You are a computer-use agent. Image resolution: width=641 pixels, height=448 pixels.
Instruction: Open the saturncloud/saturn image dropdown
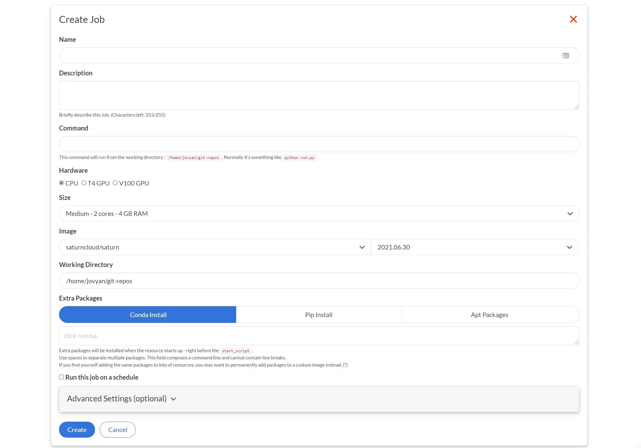(215, 247)
